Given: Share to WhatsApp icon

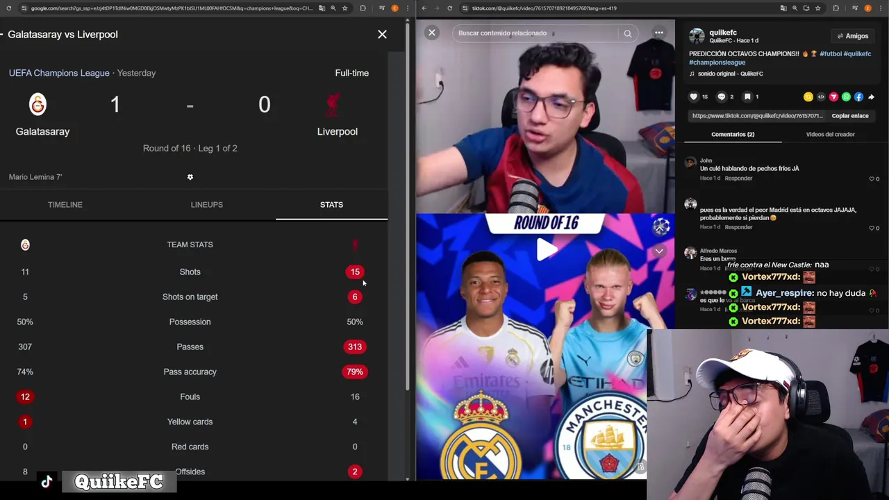Looking at the screenshot, I should [x=846, y=97].
